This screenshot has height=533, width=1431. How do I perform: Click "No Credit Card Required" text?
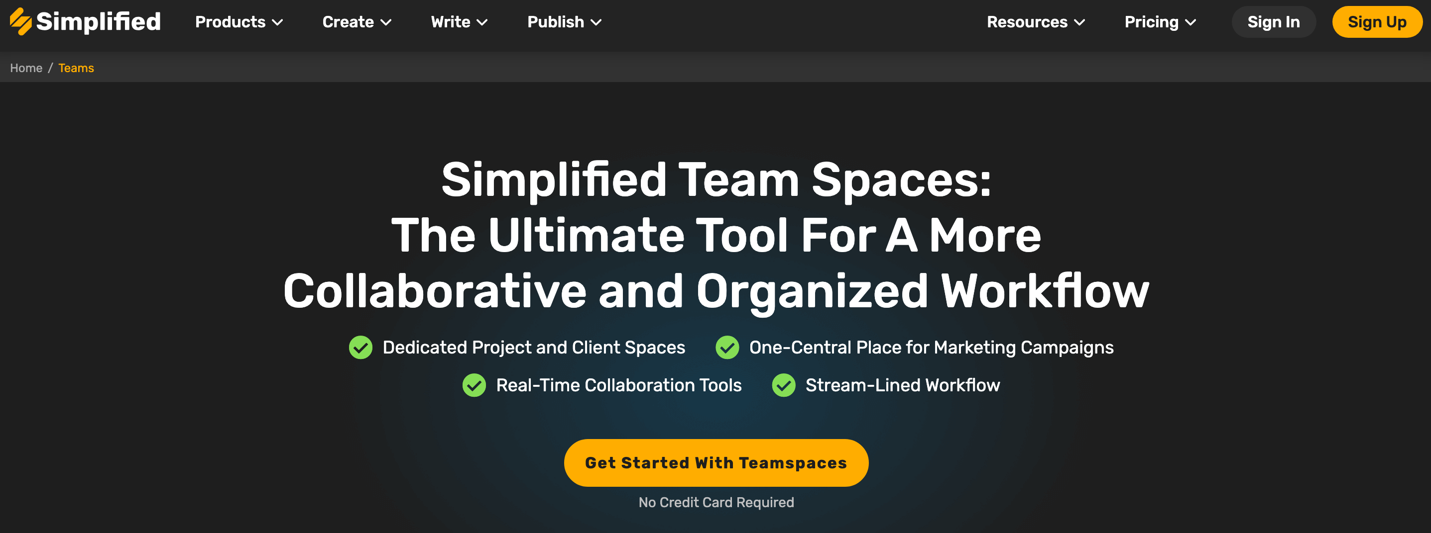pos(716,503)
